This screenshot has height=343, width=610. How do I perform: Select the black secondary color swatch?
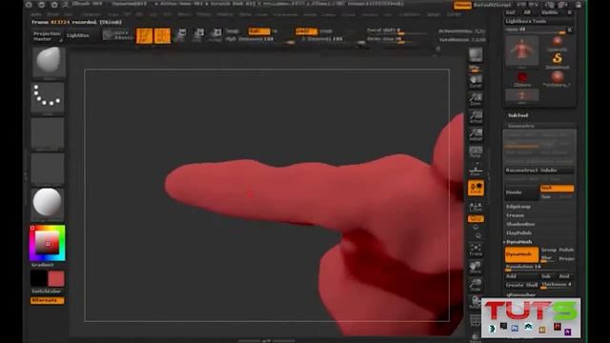click(39, 279)
